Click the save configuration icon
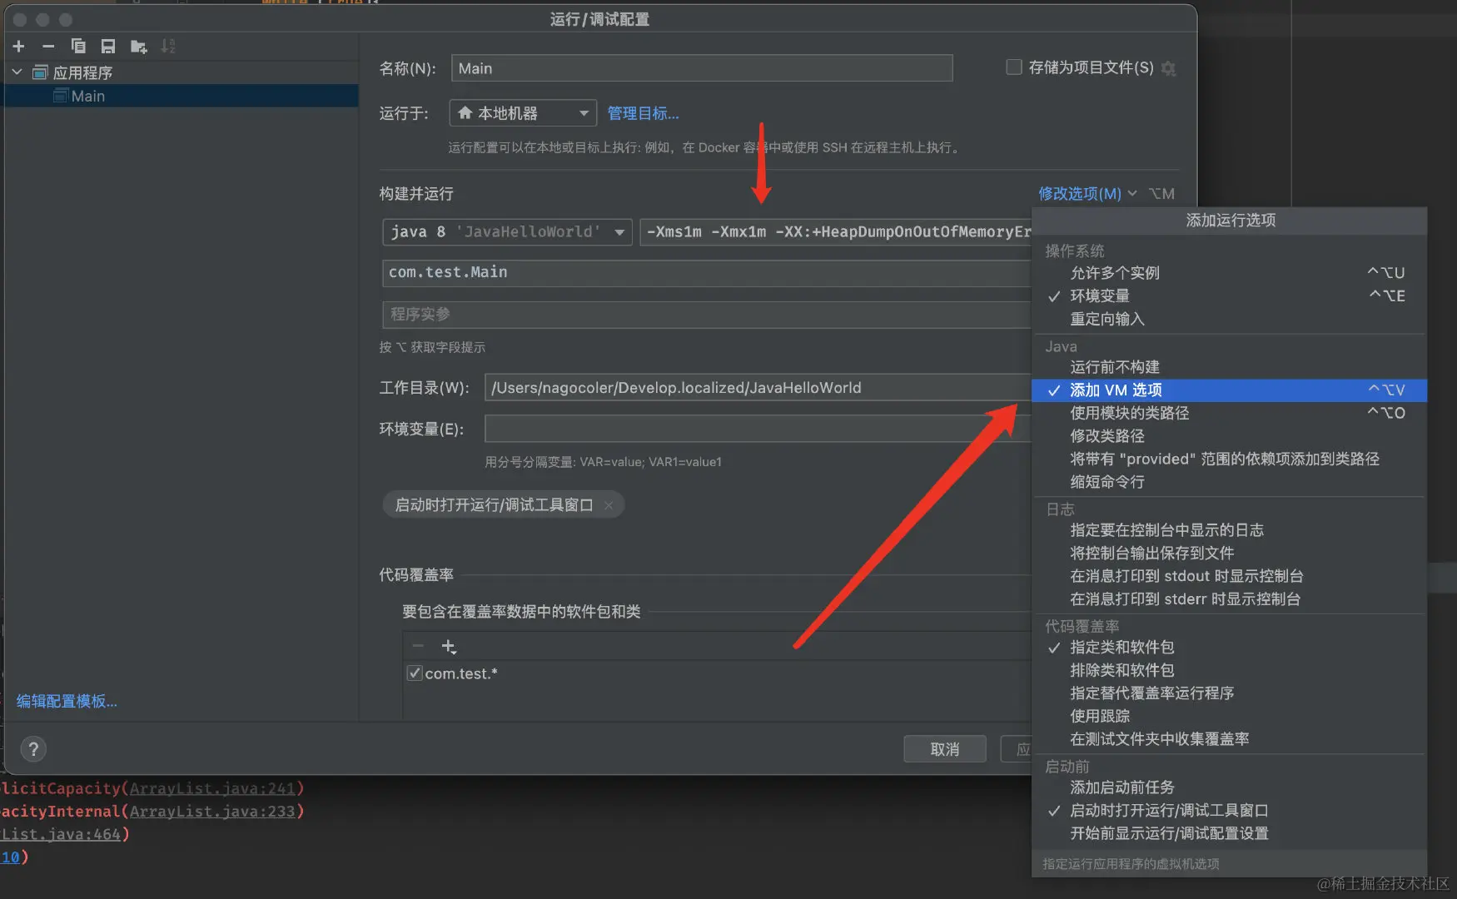 click(108, 47)
